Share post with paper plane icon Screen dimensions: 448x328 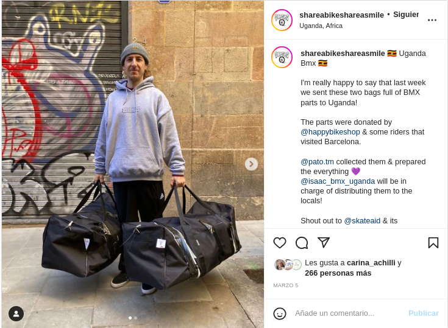coord(324,242)
